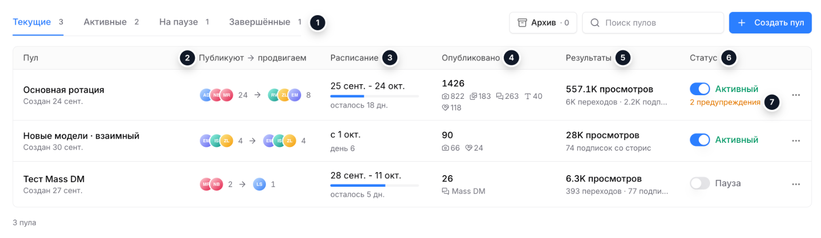Image resolution: width=821 pixels, height=238 pixels.
Task: Click the heart icon next to 24
Action: click(469, 148)
